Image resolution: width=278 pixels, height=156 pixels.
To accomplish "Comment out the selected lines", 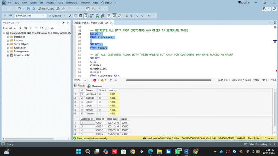I will [x=126, y=16].
